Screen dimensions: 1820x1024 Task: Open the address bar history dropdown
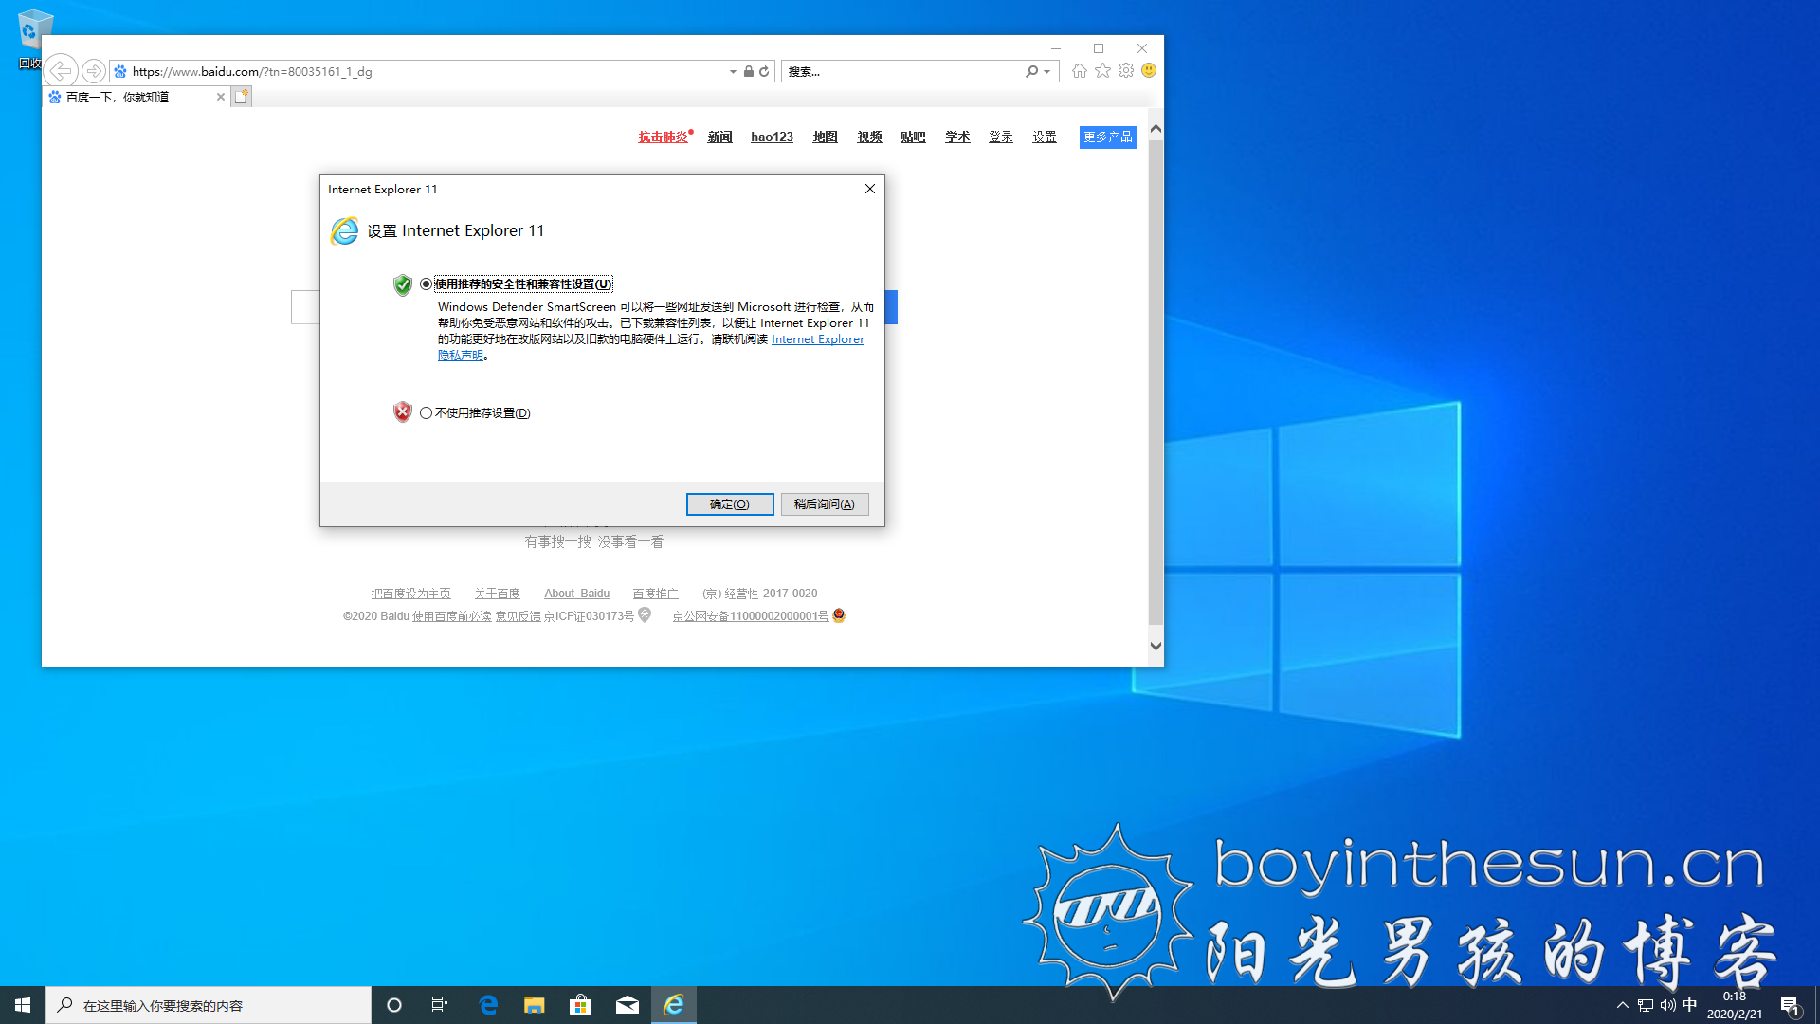pyautogui.click(x=731, y=71)
